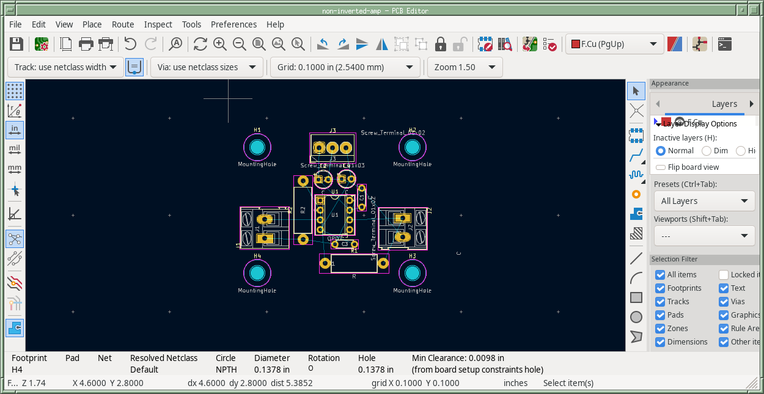The image size is (764, 394).
Task: Open the schematic editor icon
Action: (x=700, y=44)
